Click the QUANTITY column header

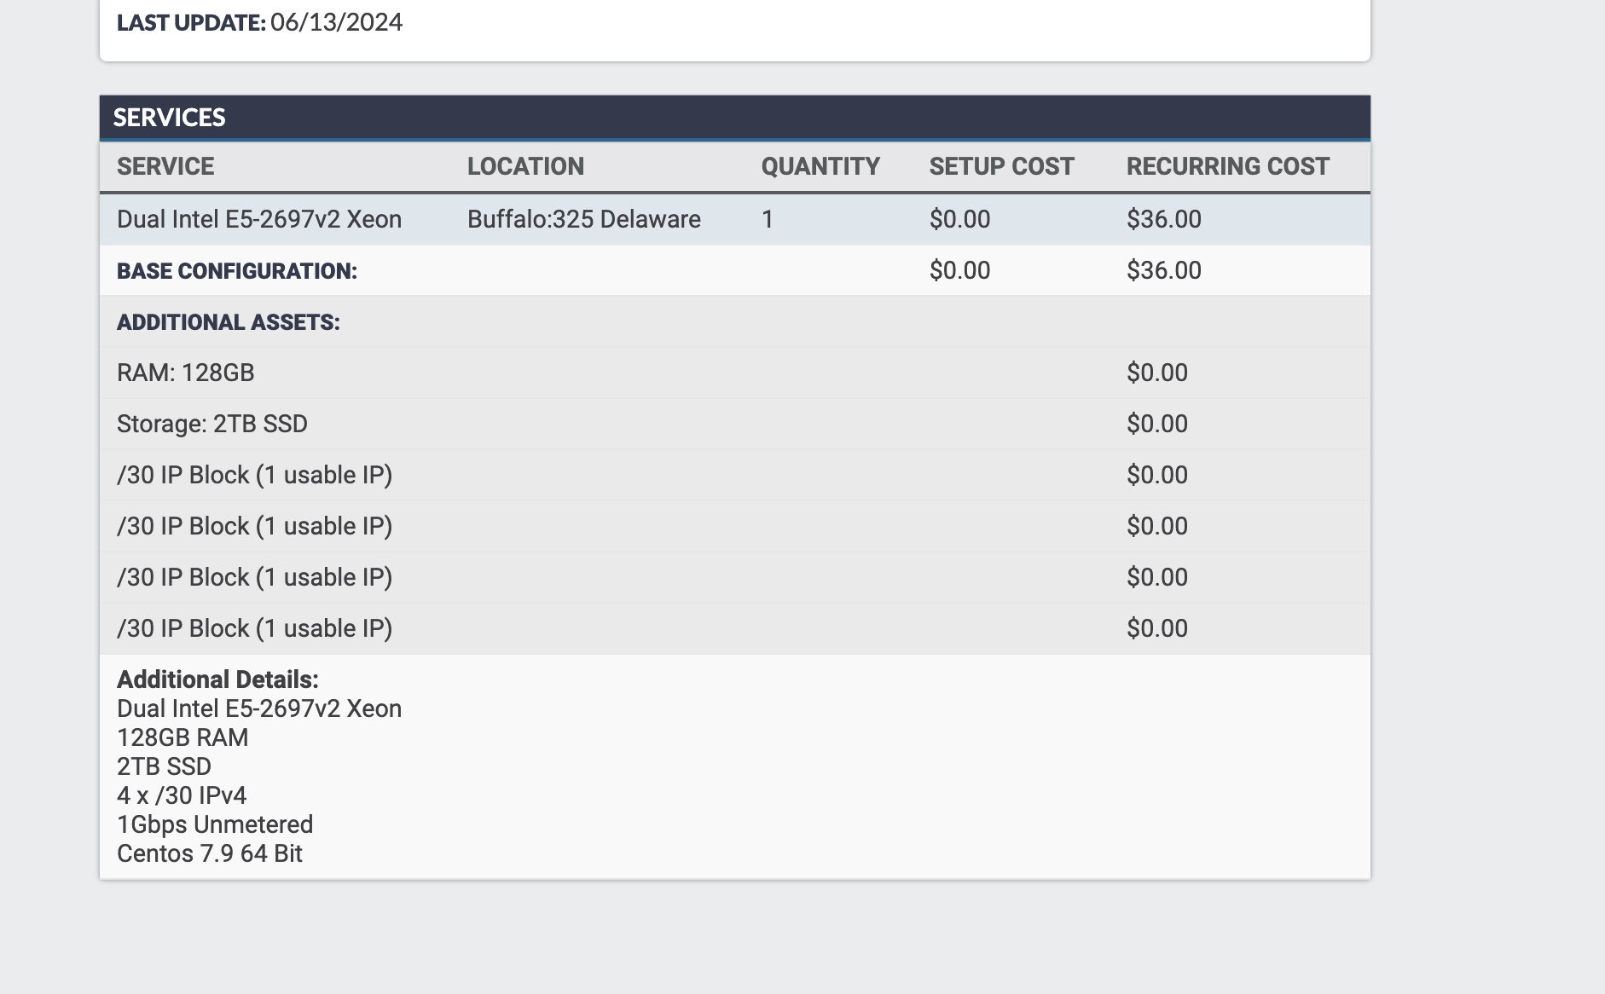820,166
